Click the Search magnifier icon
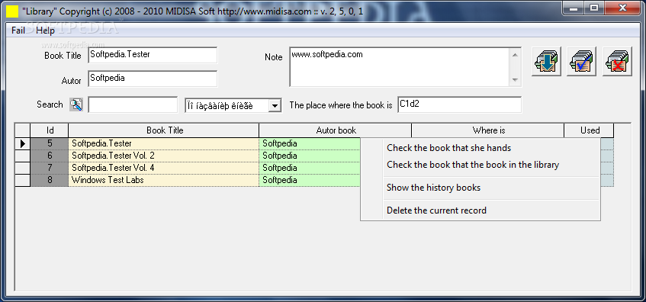This screenshot has width=646, height=302. pos(76,104)
